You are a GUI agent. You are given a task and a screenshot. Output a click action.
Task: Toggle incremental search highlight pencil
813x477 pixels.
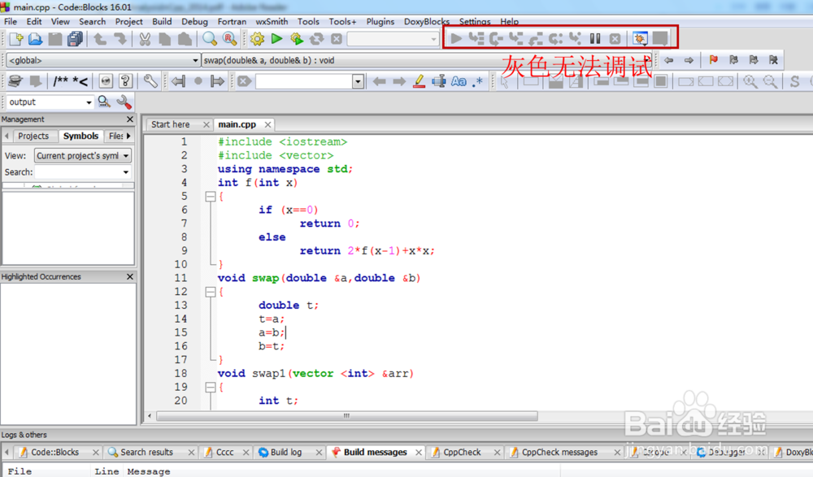coord(419,81)
